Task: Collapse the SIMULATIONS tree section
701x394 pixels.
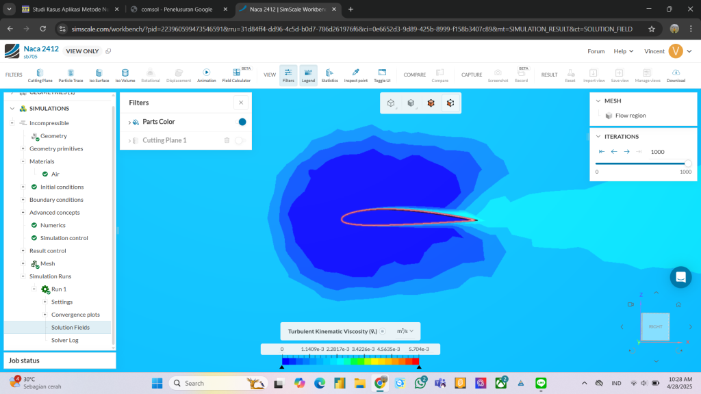Action: click(x=12, y=108)
